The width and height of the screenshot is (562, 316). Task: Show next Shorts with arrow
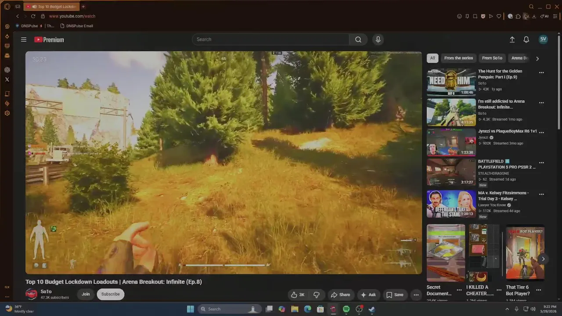543,259
